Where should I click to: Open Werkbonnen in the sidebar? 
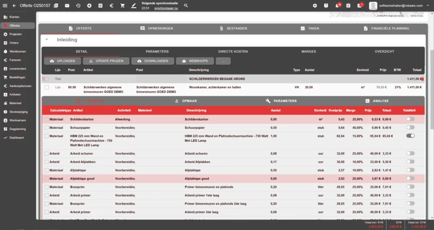pyautogui.click(x=18, y=51)
